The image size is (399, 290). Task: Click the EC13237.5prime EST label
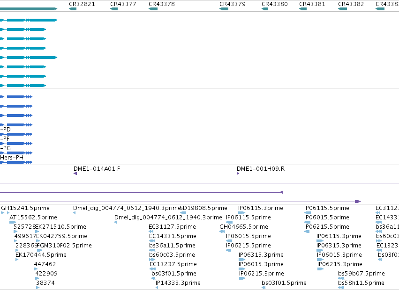173,264
